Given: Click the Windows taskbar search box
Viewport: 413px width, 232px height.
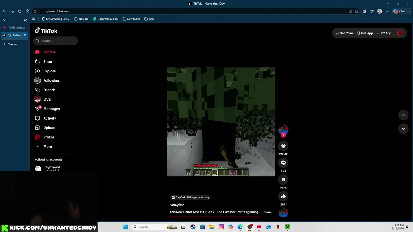Looking at the screenshot, I should point(155,227).
